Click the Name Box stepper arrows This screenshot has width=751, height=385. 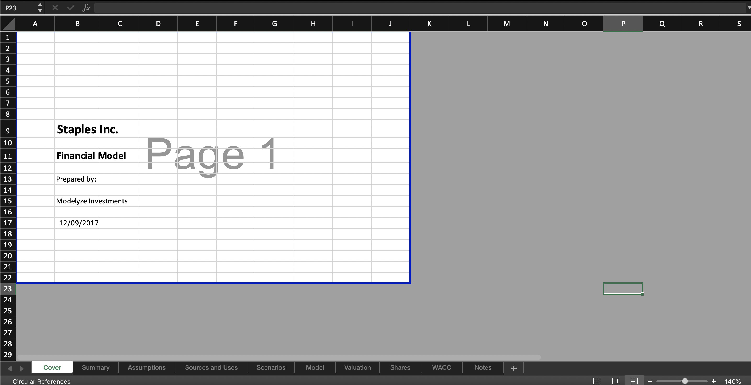(x=40, y=8)
